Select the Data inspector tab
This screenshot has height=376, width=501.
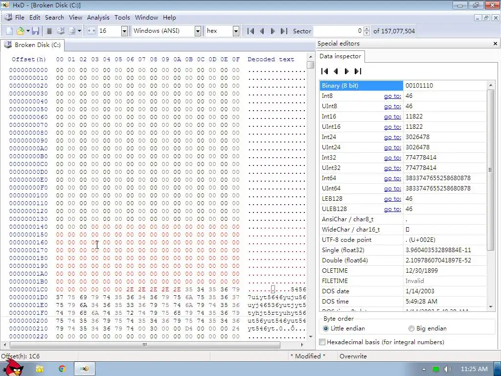coord(340,56)
